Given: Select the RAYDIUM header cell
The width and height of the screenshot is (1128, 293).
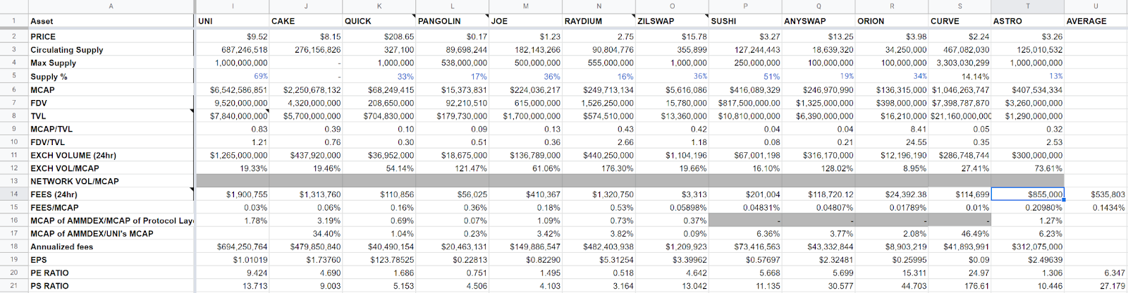Looking at the screenshot, I should [599, 21].
